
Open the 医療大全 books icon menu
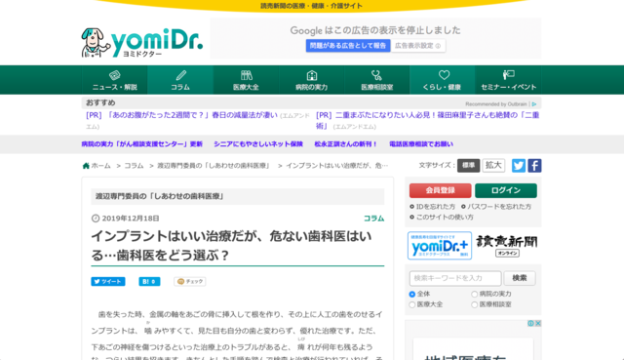click(246, 80)
